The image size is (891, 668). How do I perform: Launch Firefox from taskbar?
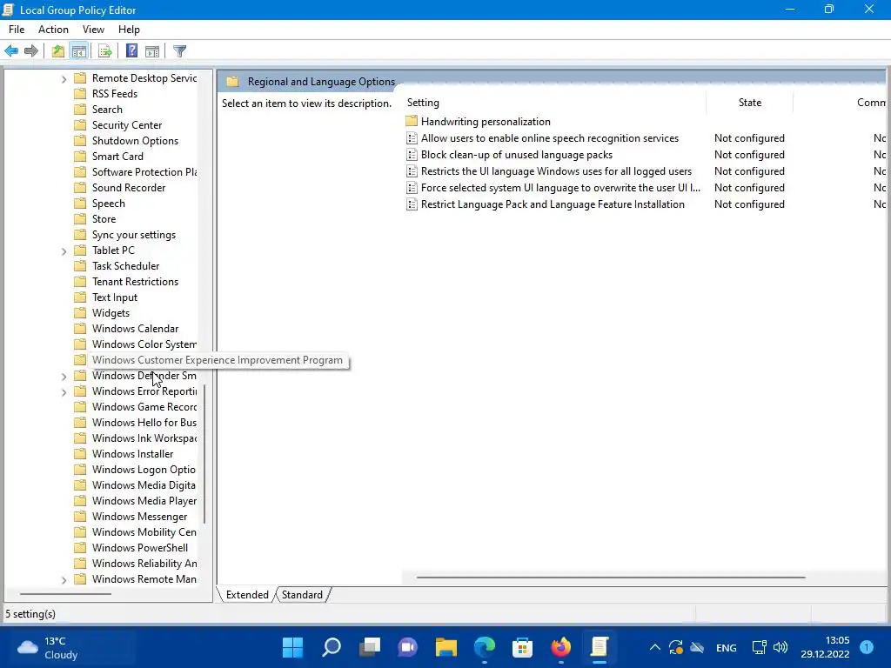tap(561, 647)
